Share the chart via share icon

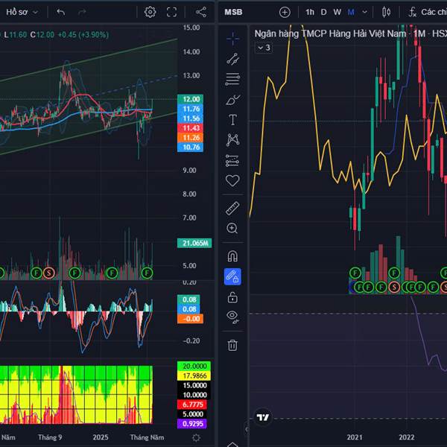pyautogui.click(x=201, y=12)
